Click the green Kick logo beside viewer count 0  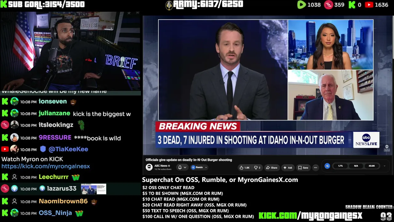[x=352, y=5]
